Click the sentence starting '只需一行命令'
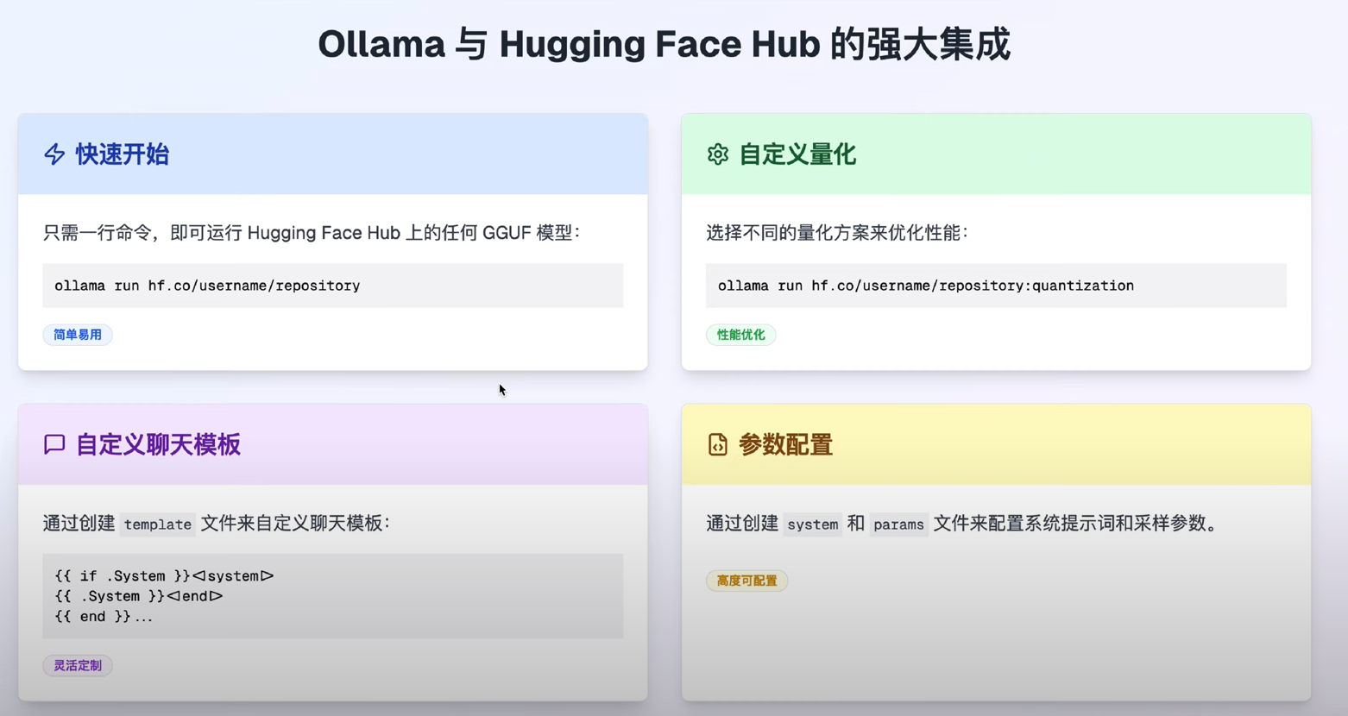 pyautogui.click(x=312, y=233)
